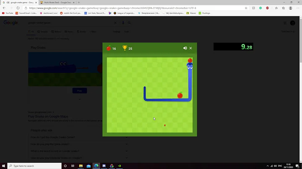This screenshot has width=302, height=169.
Task: Mute the Snake game sound
Action: [x=185, y=48]
